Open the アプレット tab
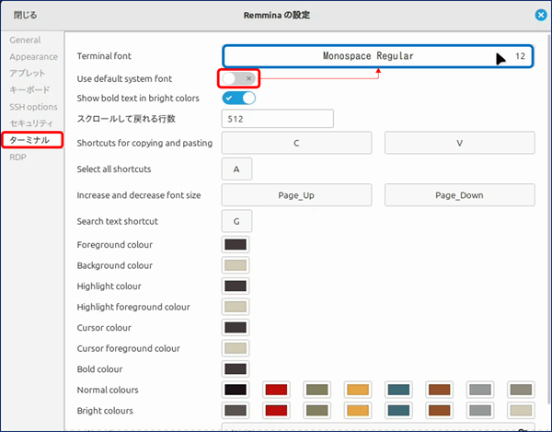 [28, 74]
